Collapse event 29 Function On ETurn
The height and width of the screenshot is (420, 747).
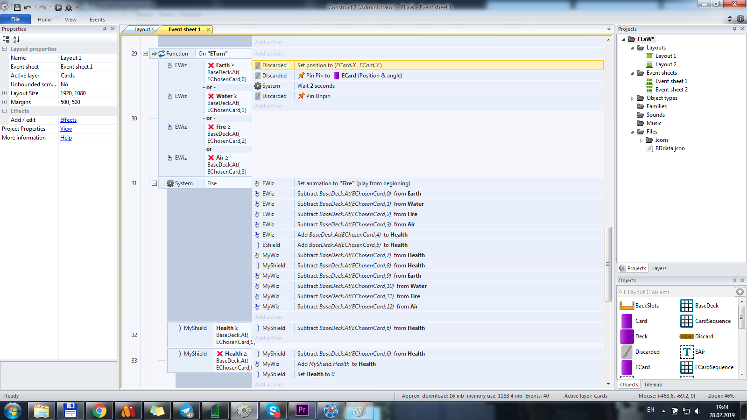[x=145, y=54]
